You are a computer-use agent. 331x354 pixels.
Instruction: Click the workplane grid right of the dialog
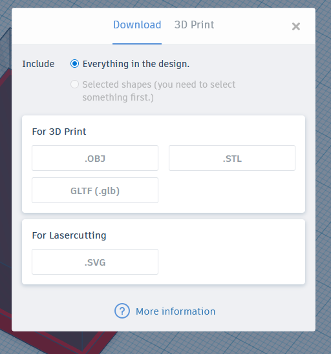[x=323, y=181]
